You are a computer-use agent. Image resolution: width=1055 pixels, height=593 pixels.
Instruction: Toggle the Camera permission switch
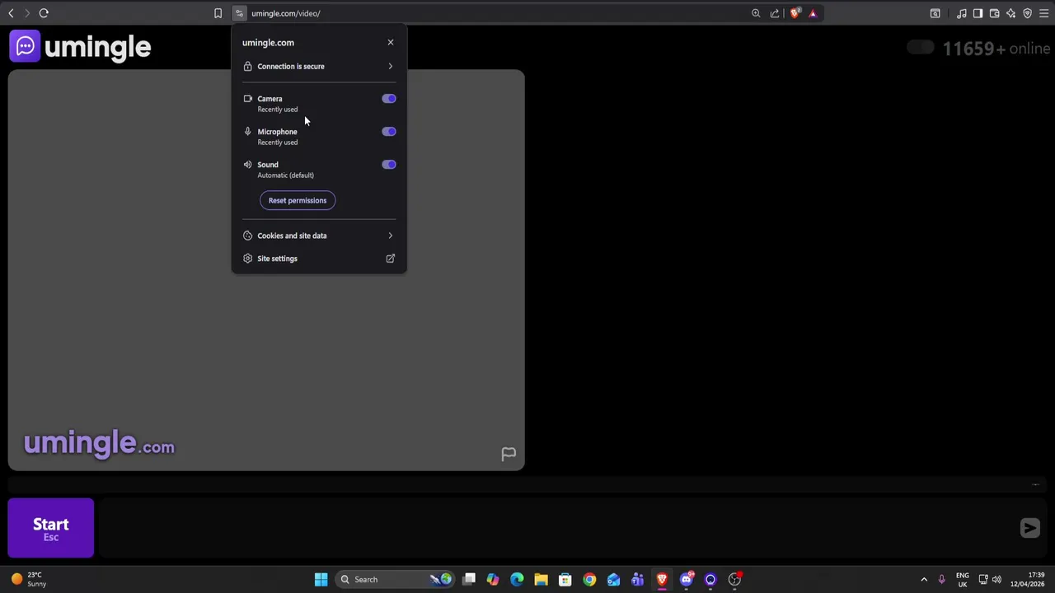tap(389, 99)
